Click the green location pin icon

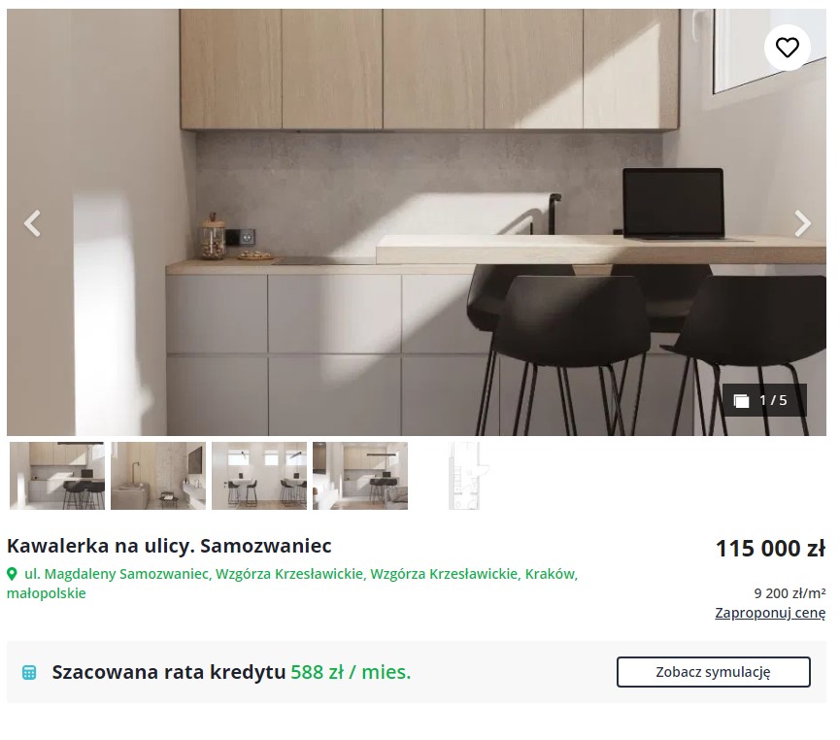[x=12, y=574]
